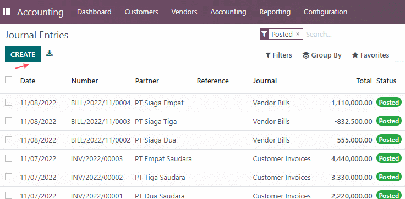This screenshot has width=405, height=199.
Task: Click the funnel icon in search facet
Action: pos(264,34)
